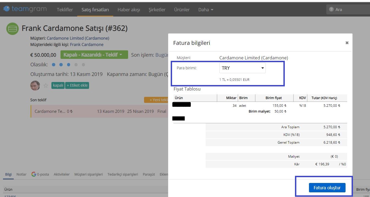This screenshot has height=197, width=370.
Task: Click the 1 TL = 0,05501 EUR rate text
Action: (234, 80)
